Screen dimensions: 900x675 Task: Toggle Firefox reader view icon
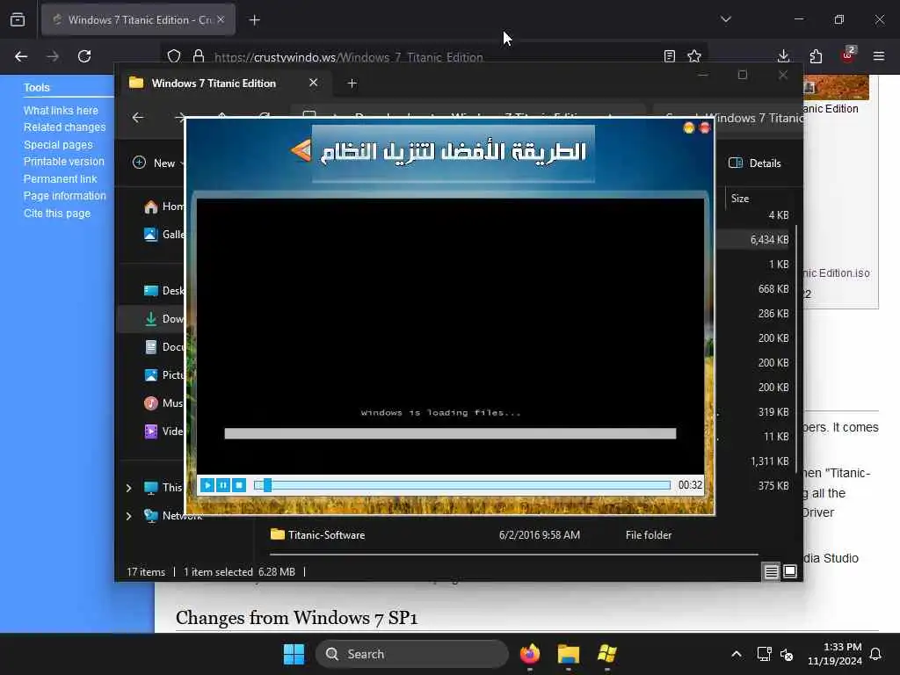(x=669, y=56)
